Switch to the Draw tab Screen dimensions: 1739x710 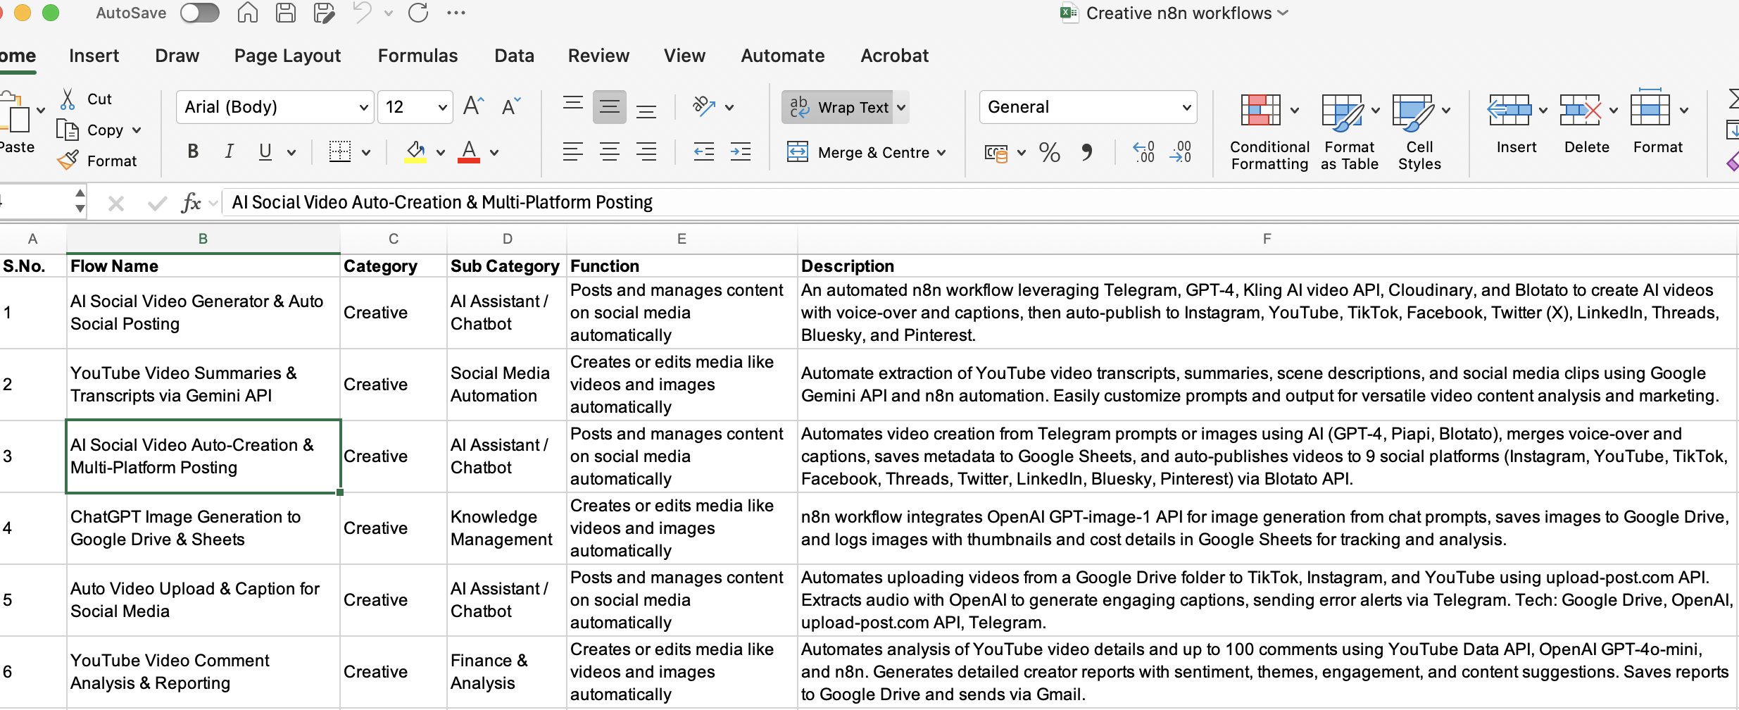[x=177, y=56]
